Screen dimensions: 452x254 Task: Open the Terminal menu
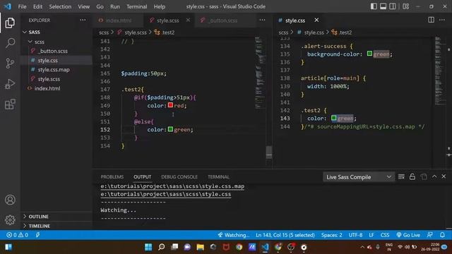[x=136, y=6]
